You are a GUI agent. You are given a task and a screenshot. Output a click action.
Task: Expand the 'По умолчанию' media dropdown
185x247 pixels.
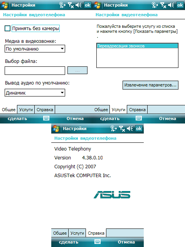tap(35, 49)
